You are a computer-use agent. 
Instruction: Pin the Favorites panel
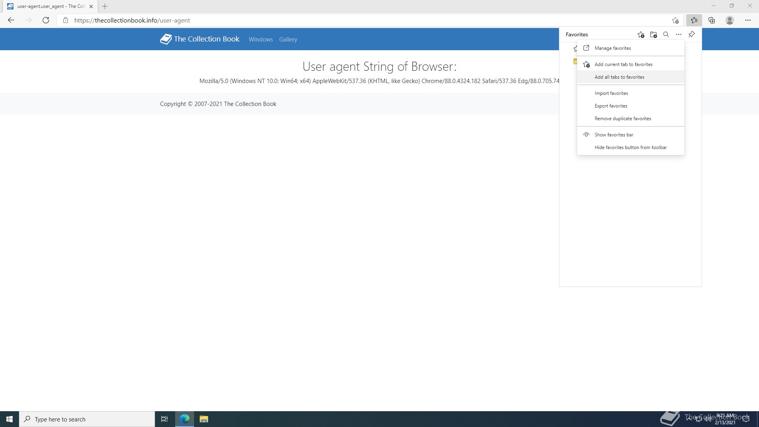point(691,34)
